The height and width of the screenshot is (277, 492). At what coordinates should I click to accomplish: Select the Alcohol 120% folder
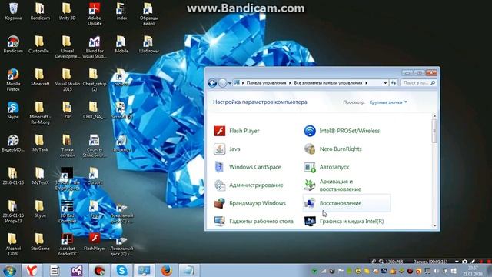click(x=13, y=245)
